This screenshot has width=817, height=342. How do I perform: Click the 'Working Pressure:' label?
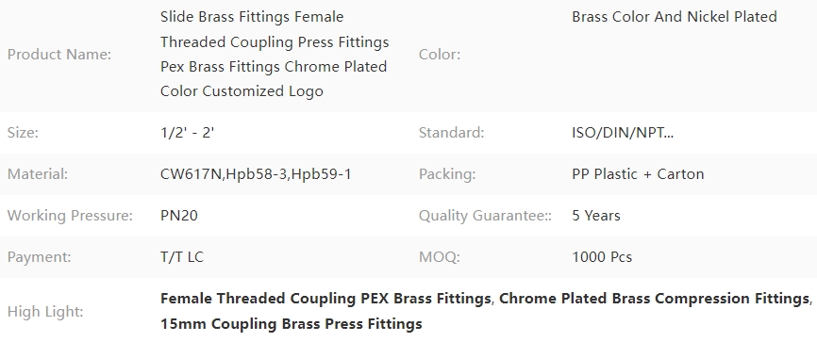tap(70, 216)
